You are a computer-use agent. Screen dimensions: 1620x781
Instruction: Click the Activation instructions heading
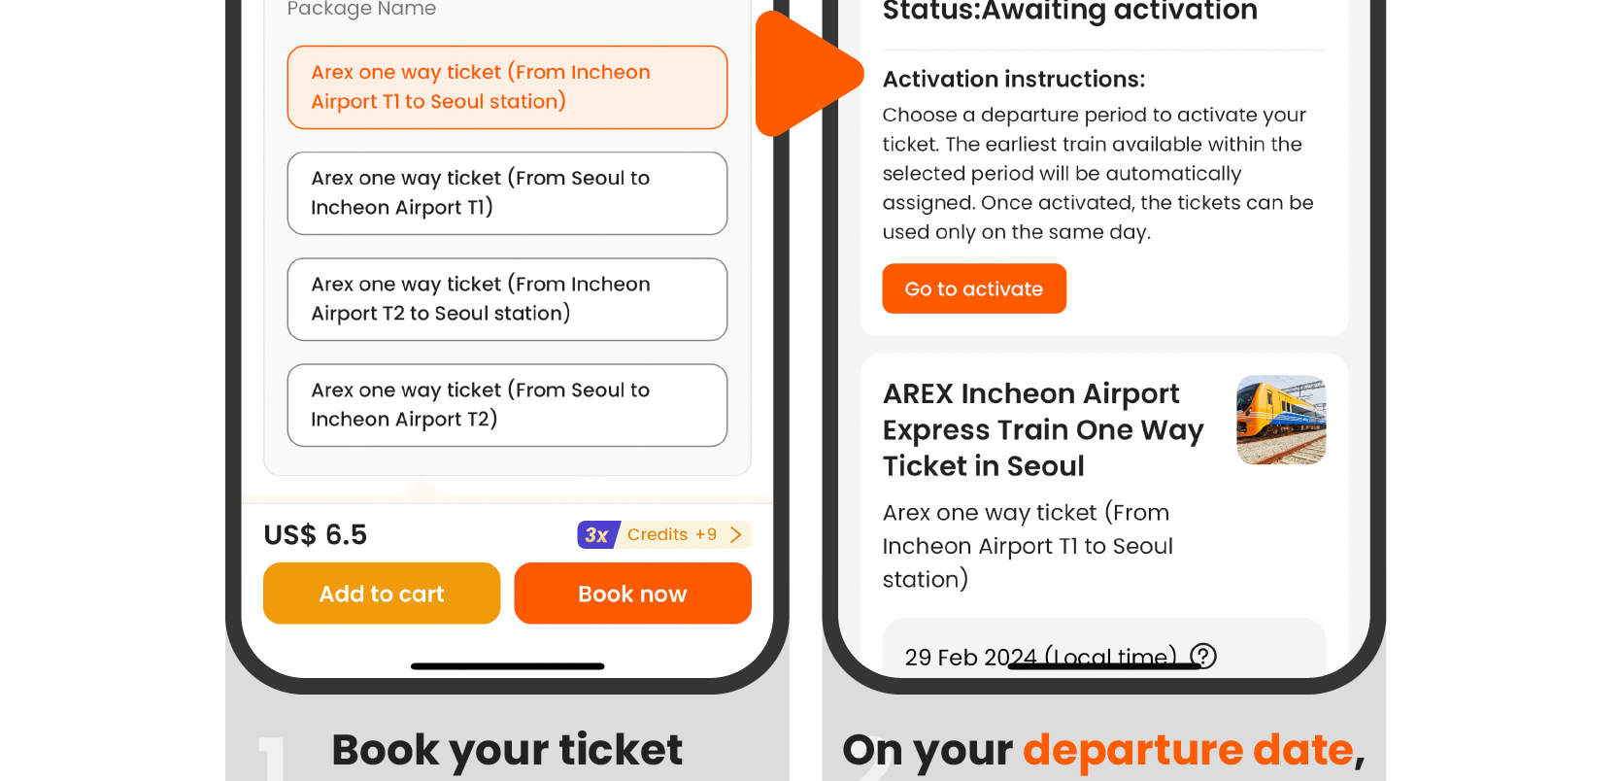(x=1013, y=79)
